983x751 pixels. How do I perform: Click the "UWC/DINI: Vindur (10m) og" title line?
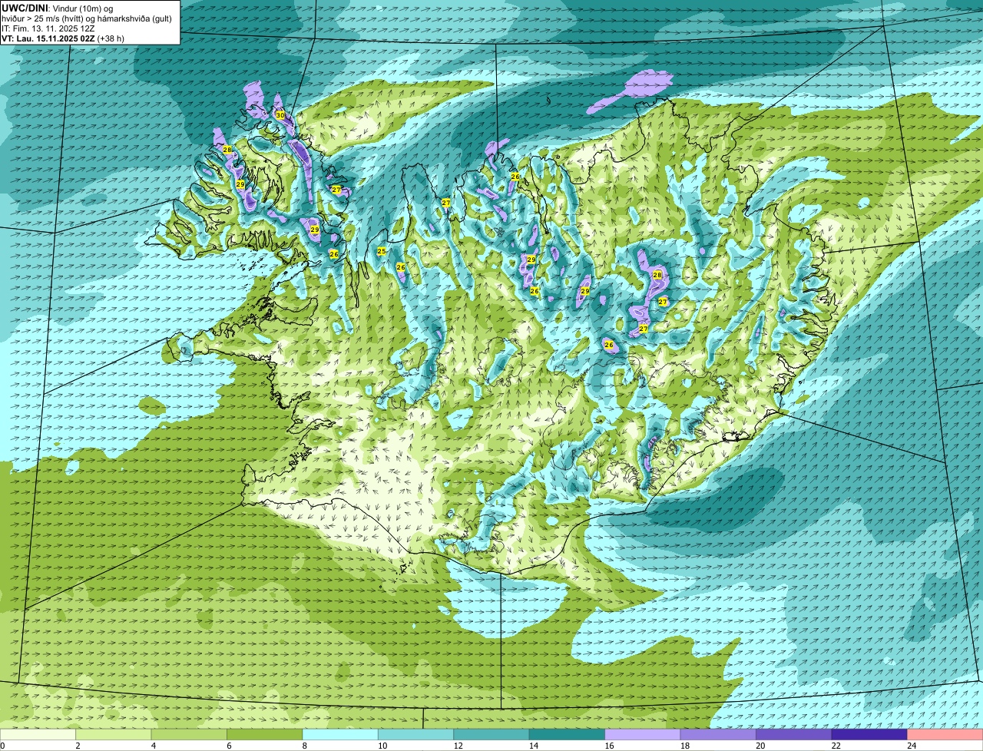point(58,8)
